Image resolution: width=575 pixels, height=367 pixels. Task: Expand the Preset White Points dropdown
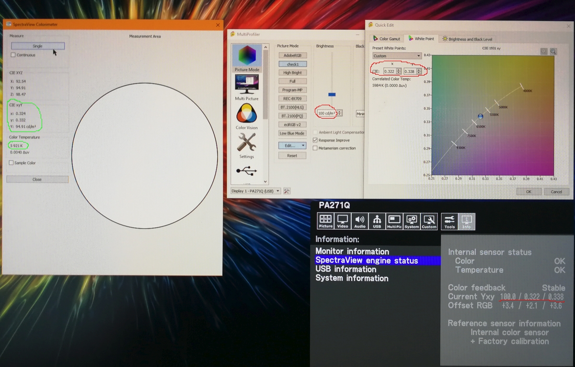[397, 56]
